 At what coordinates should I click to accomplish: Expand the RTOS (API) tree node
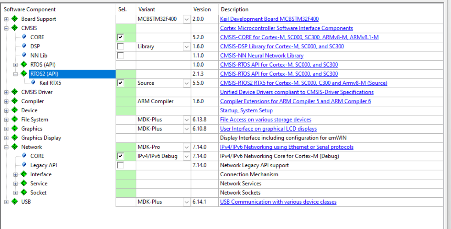tap(16, 65)
